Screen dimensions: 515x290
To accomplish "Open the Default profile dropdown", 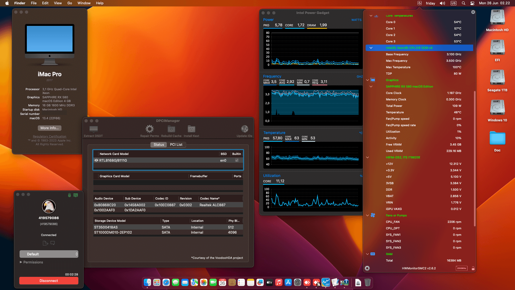I will tap(49, 254).
